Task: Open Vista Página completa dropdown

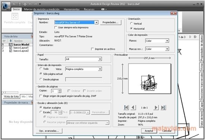Action: click(x=100, y=69)
